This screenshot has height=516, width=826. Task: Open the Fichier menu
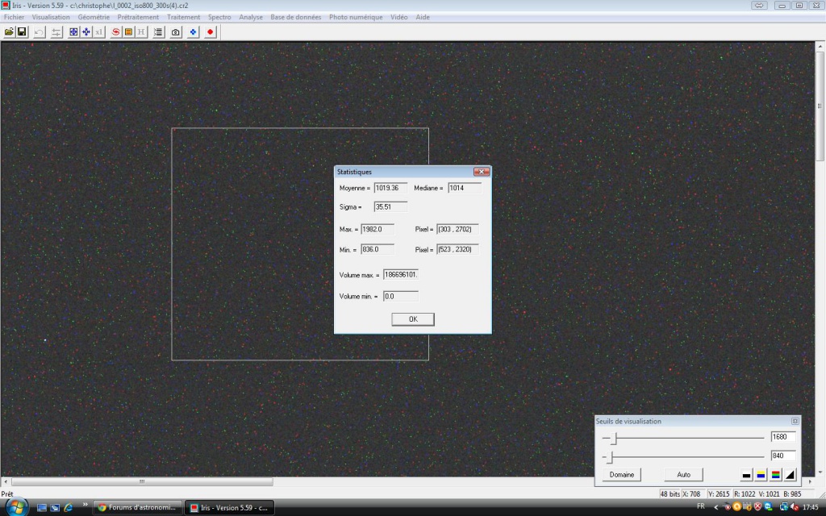15,18
